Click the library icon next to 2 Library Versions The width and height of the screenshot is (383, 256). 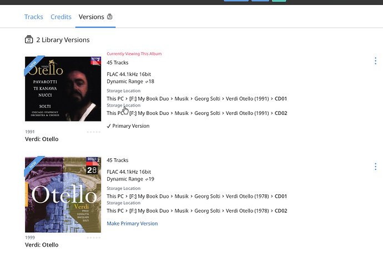pos(29,39)
